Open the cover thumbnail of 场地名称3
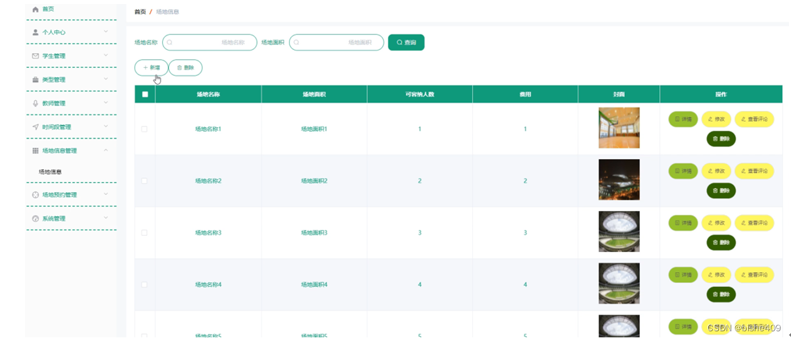 click(x=619, y=232)
